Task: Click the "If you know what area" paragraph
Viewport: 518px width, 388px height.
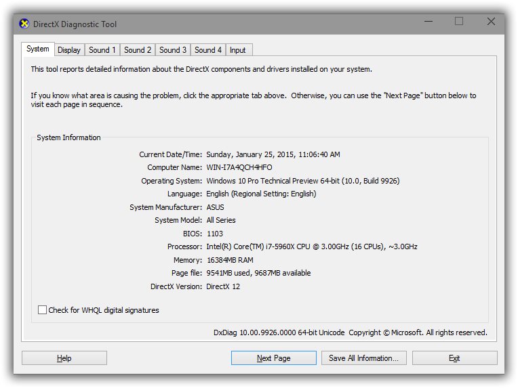Action: [x=254, y=100]
